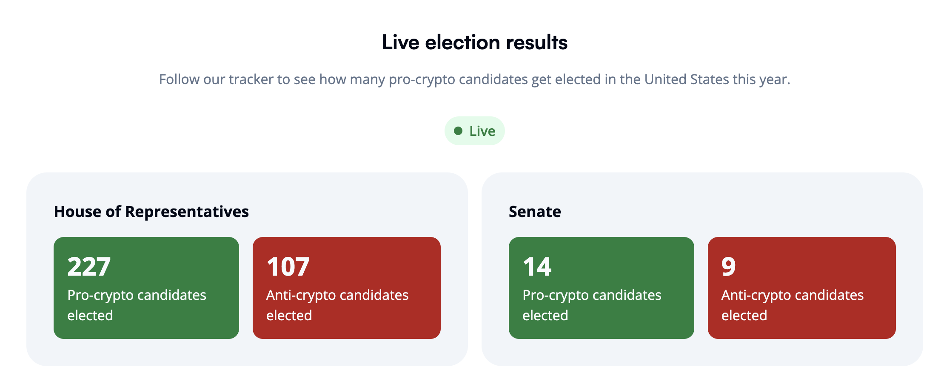Click the Senate "Anti-crypto candidates elected" label
The height and width of the screenshot is (378, 941).
coord(792,305)
